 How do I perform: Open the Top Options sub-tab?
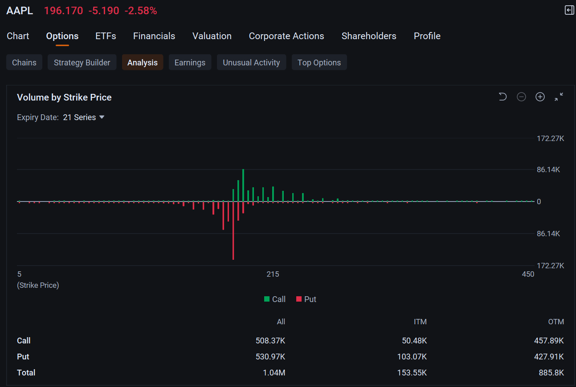pos(319,63)
